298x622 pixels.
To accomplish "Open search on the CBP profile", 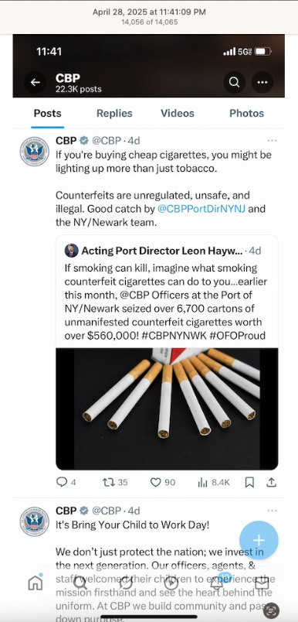I will click(234, 83).
